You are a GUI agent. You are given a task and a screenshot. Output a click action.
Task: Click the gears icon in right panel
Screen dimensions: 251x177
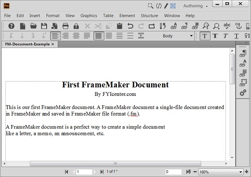(x=243, y=93)
